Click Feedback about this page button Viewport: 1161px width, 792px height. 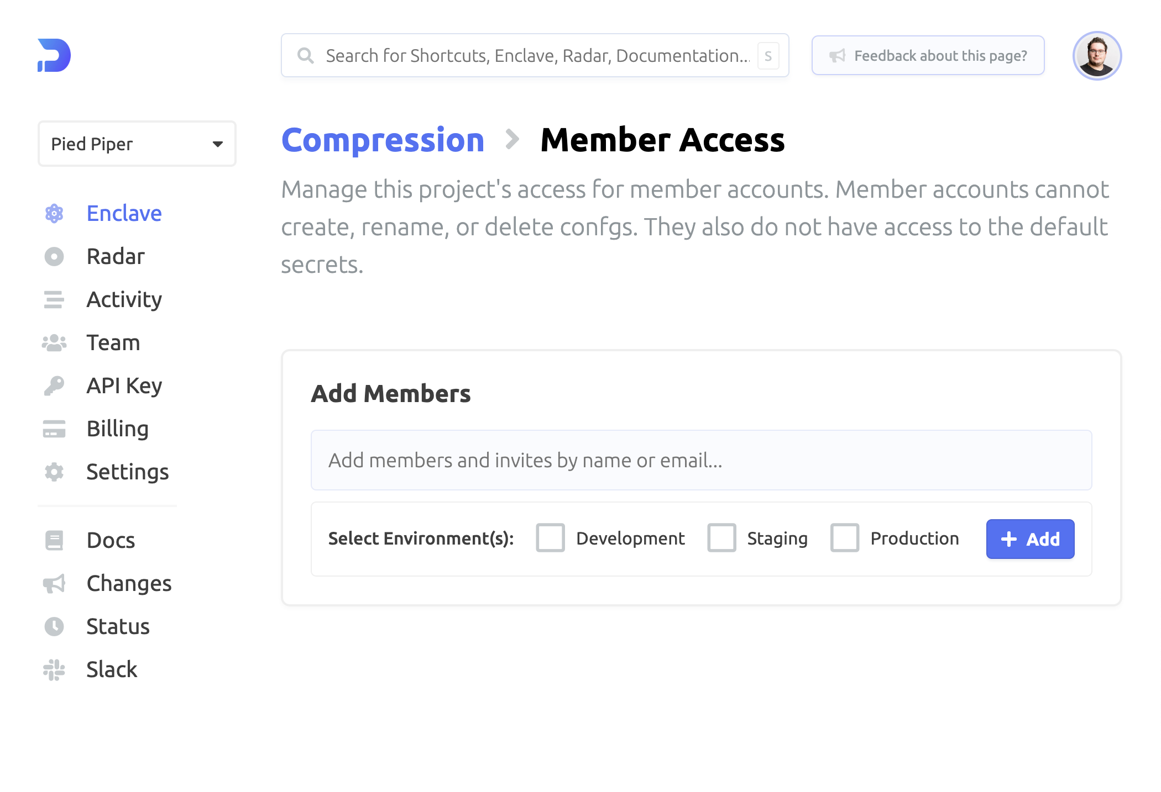928,56
